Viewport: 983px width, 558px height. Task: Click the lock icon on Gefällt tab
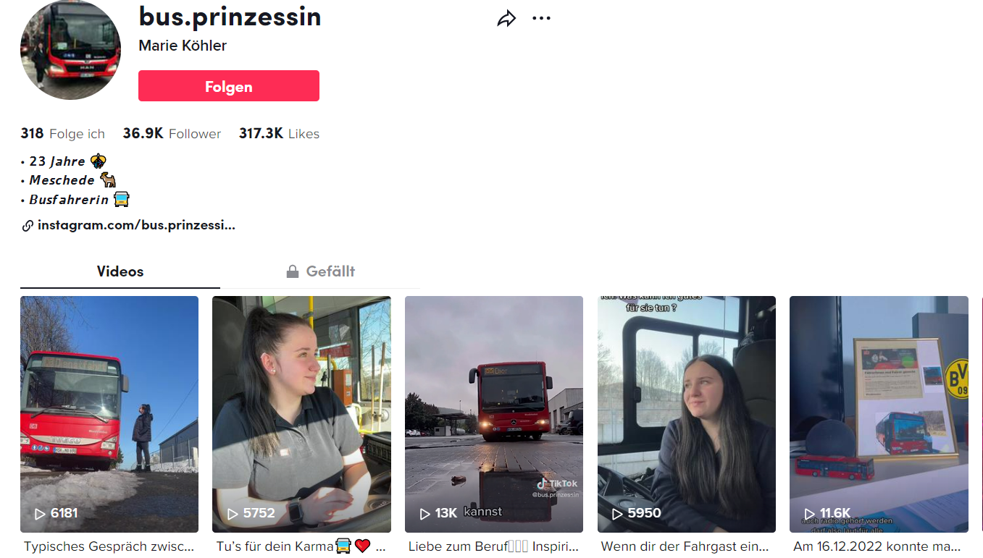coord(293,272)
